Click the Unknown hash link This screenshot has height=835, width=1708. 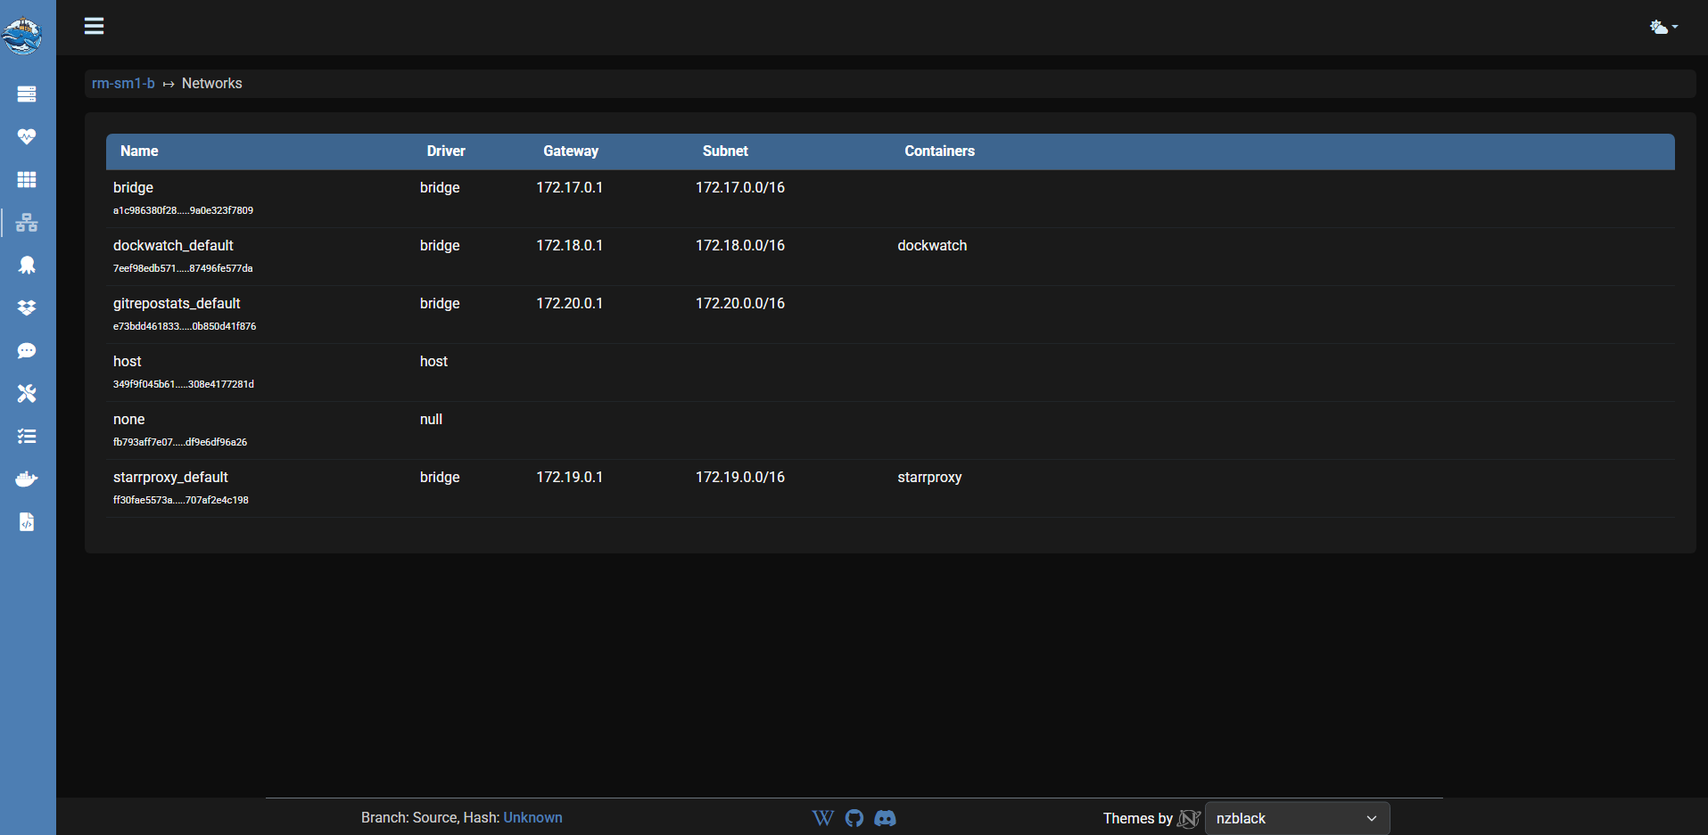tap(532, 817)
